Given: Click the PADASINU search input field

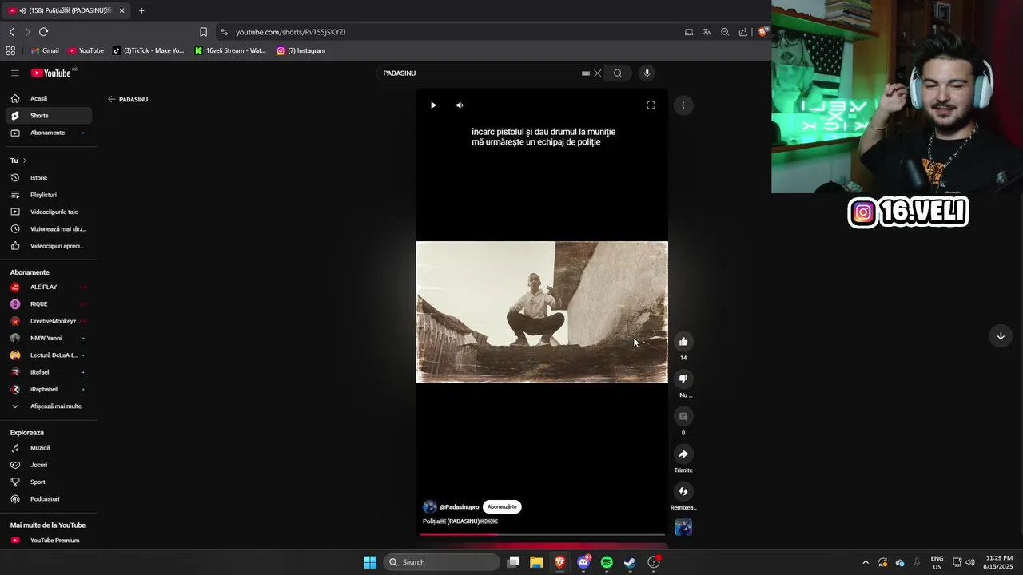Looking at the screenshot, I should [480, 73].
